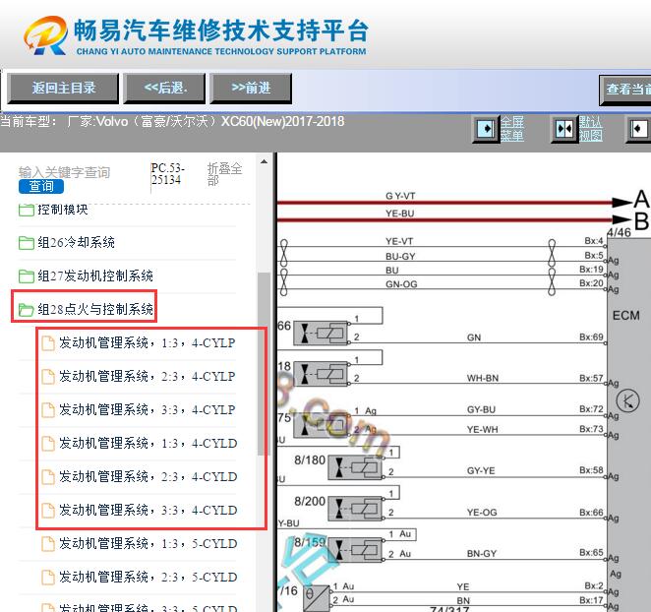The image size is (651, 612).
Task: Open 发动机管理系统，2:3，4-CYLP
Action: click(x=147, y=377)
